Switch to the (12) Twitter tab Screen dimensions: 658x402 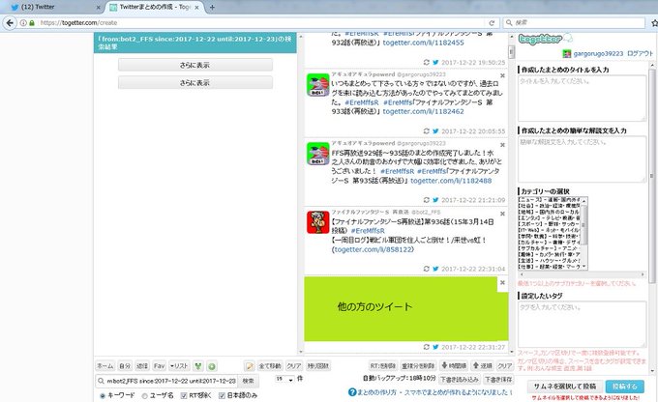pos(52,7)
